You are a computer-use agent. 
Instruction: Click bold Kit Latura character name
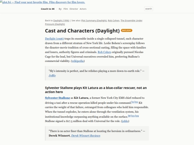click(81, 98)
